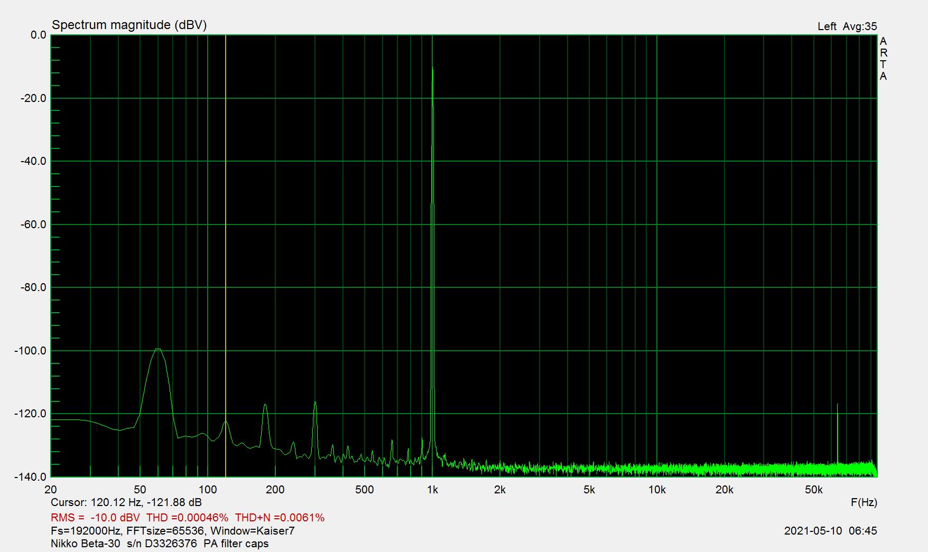The width and height of the screenshot is (928, 552).
Task: Click the vertical 'ARTA' label
Action: pos(883,59)
